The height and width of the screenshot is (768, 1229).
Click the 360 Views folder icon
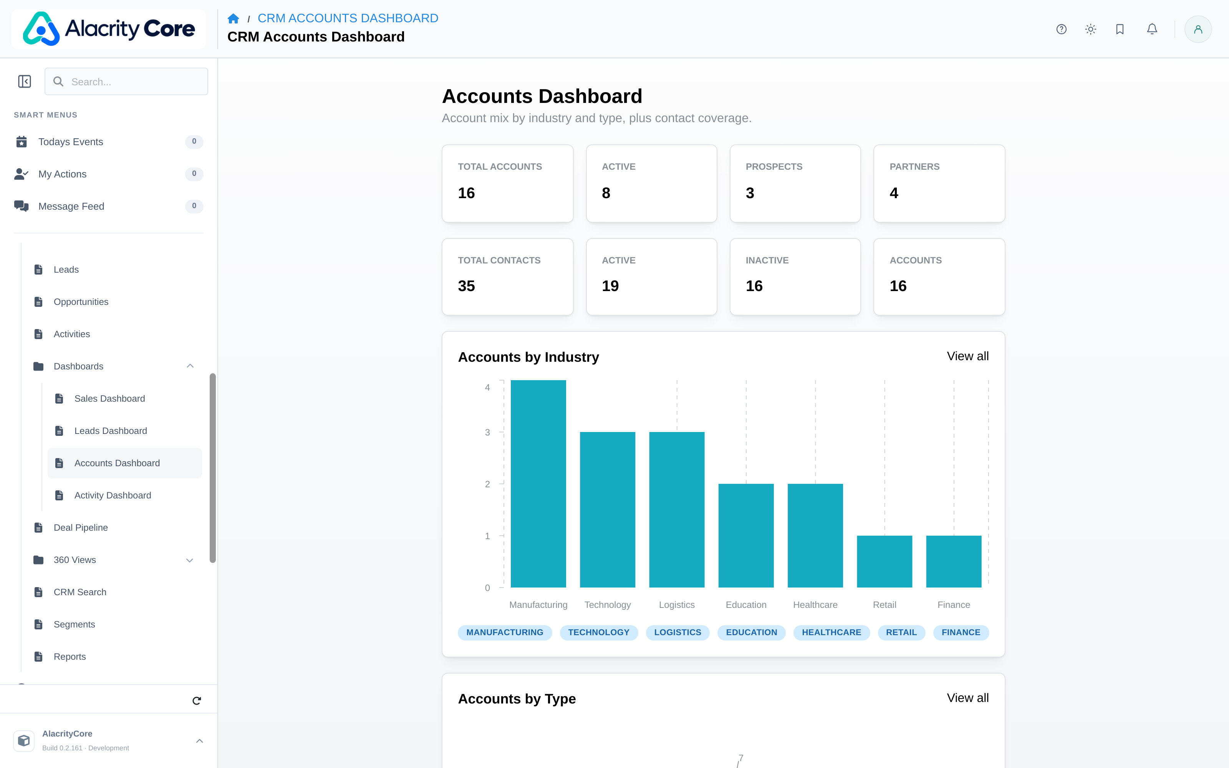38,560
